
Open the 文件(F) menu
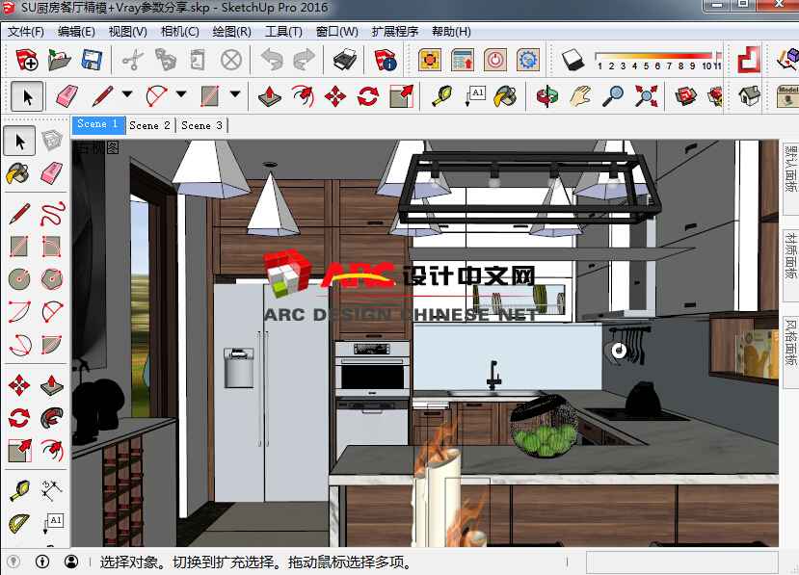pos(25,32)
